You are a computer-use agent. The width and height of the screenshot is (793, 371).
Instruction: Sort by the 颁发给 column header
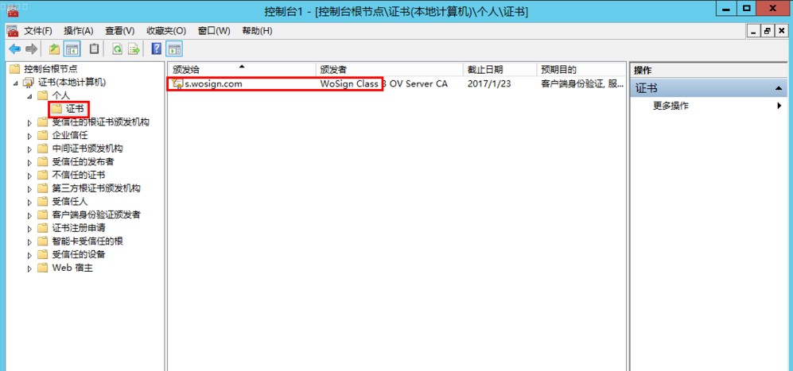[x=242, y=69]
